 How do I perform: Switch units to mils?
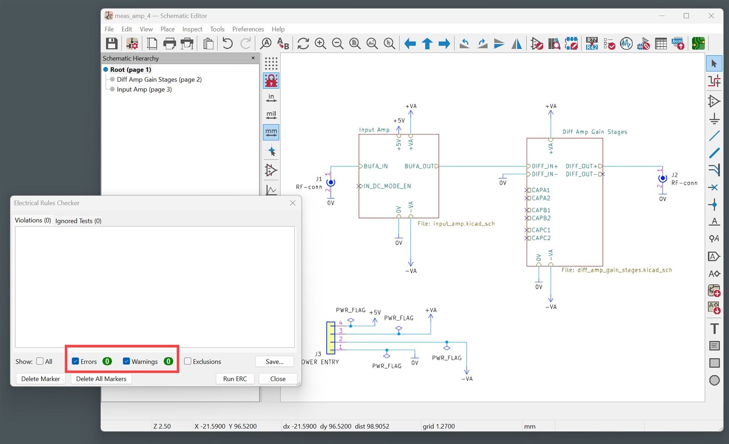click(271, 115)
